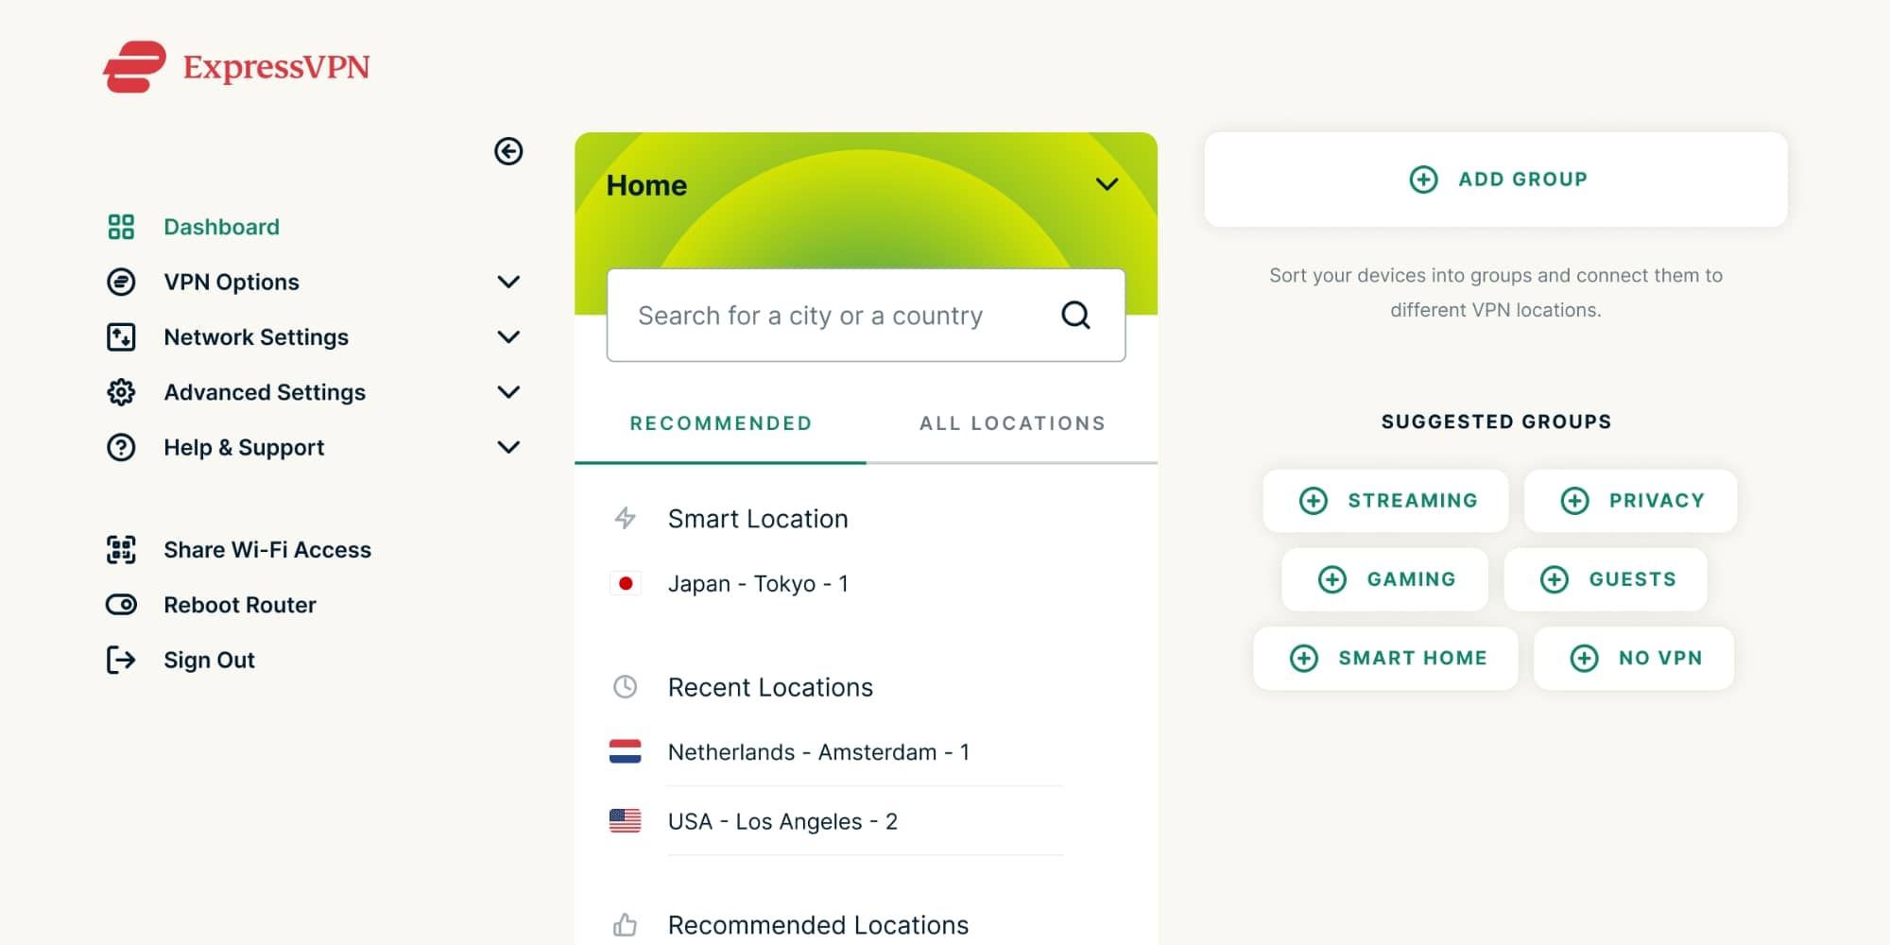Expand the VPN Options menu

pyautogui.click(x=508, y=282)
